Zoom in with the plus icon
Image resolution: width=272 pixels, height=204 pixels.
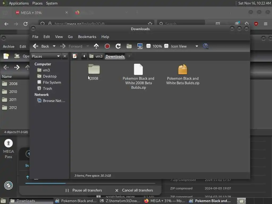[x=166, y=46]
